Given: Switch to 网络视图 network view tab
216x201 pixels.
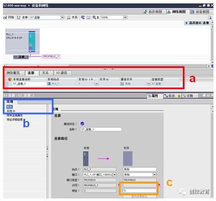Looking at the screenshot, I should (178, 12).
